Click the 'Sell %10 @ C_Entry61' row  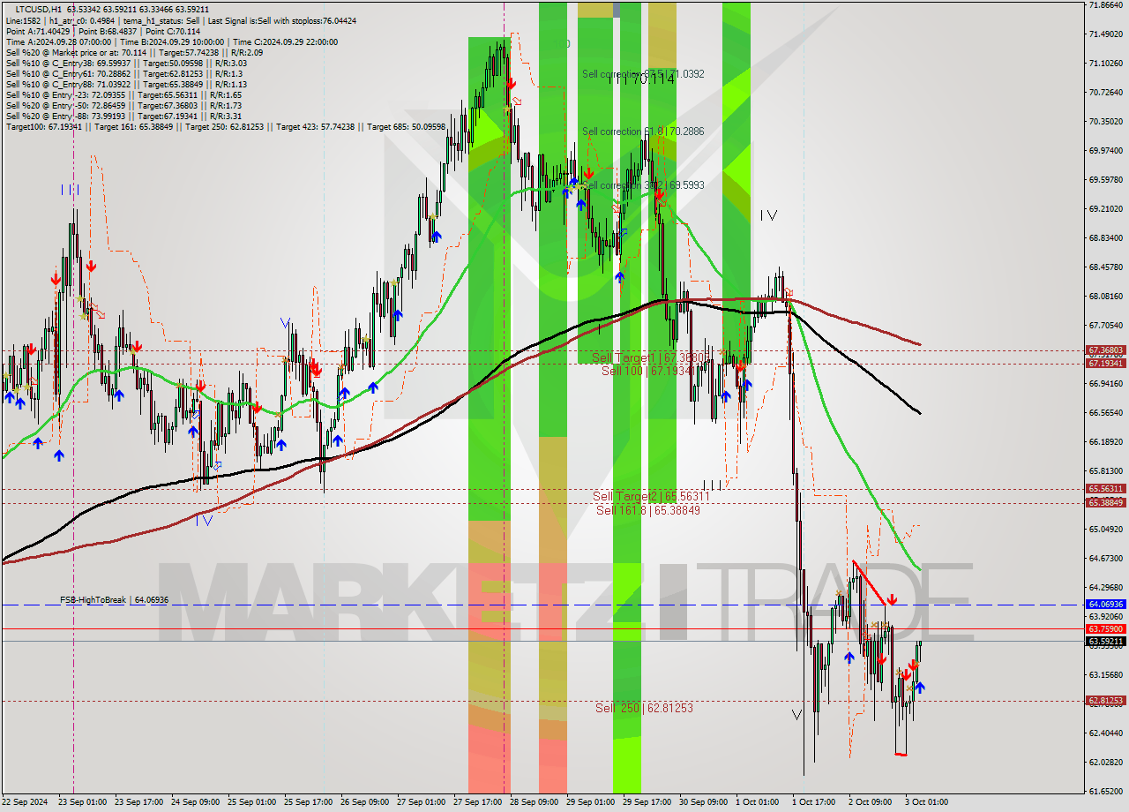(123, 73)
